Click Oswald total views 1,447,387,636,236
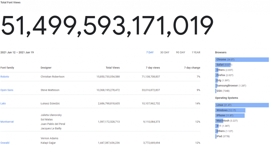This screenshot has width=270, height=145. [x=109, y=143]
